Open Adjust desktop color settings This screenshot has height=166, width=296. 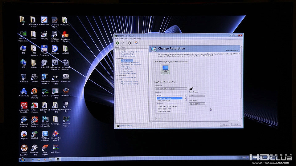tap(130, 62)
